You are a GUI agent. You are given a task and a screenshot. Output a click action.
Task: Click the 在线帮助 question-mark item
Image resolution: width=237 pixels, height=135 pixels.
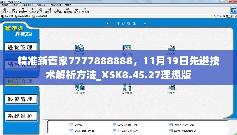click(x=216, y=16)
